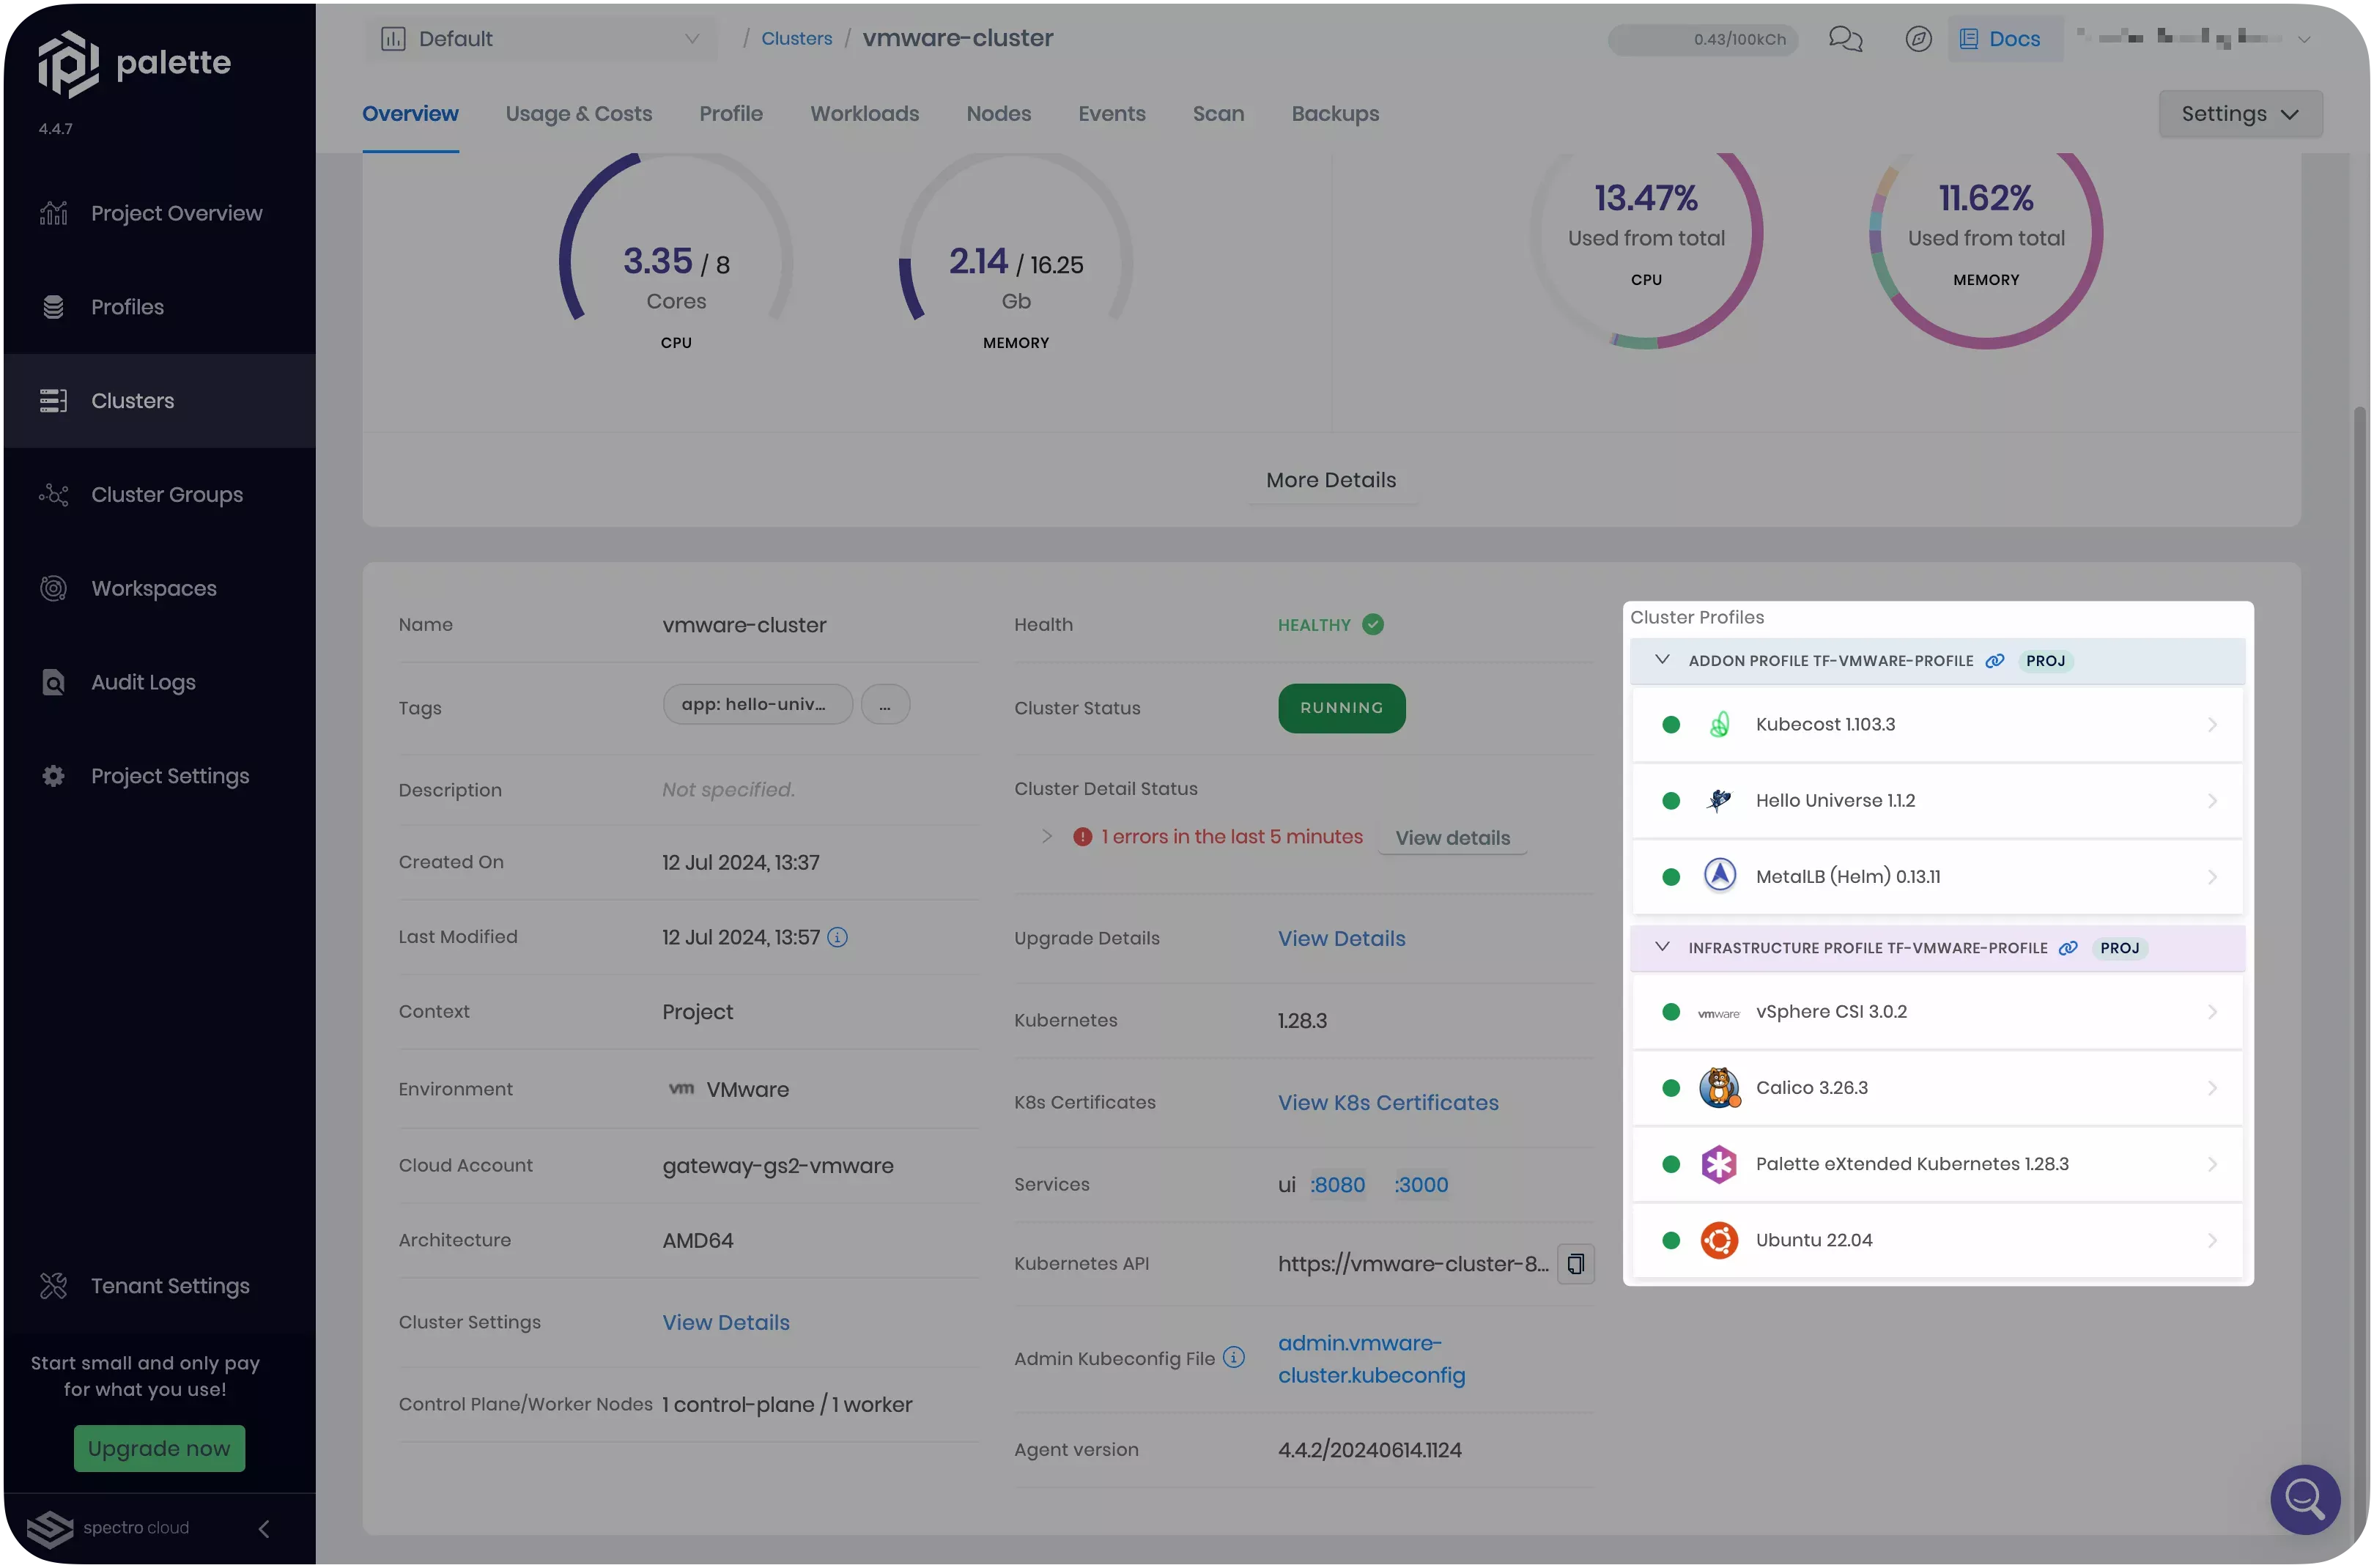This screenshot has height=1568, width=2374.
Task: Collapse the sidebar with the arrow
Action: pos(264,1529)
